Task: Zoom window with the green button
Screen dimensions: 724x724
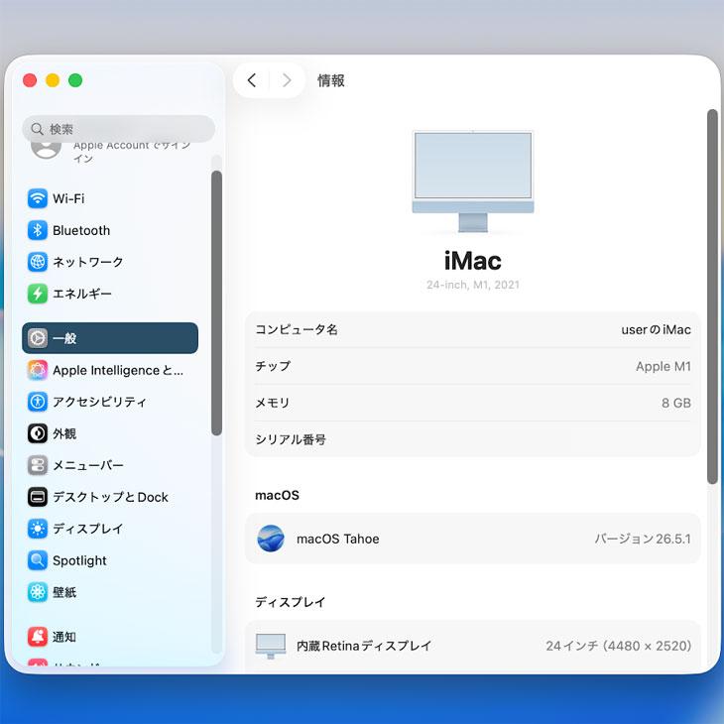Action: [75, 80]
